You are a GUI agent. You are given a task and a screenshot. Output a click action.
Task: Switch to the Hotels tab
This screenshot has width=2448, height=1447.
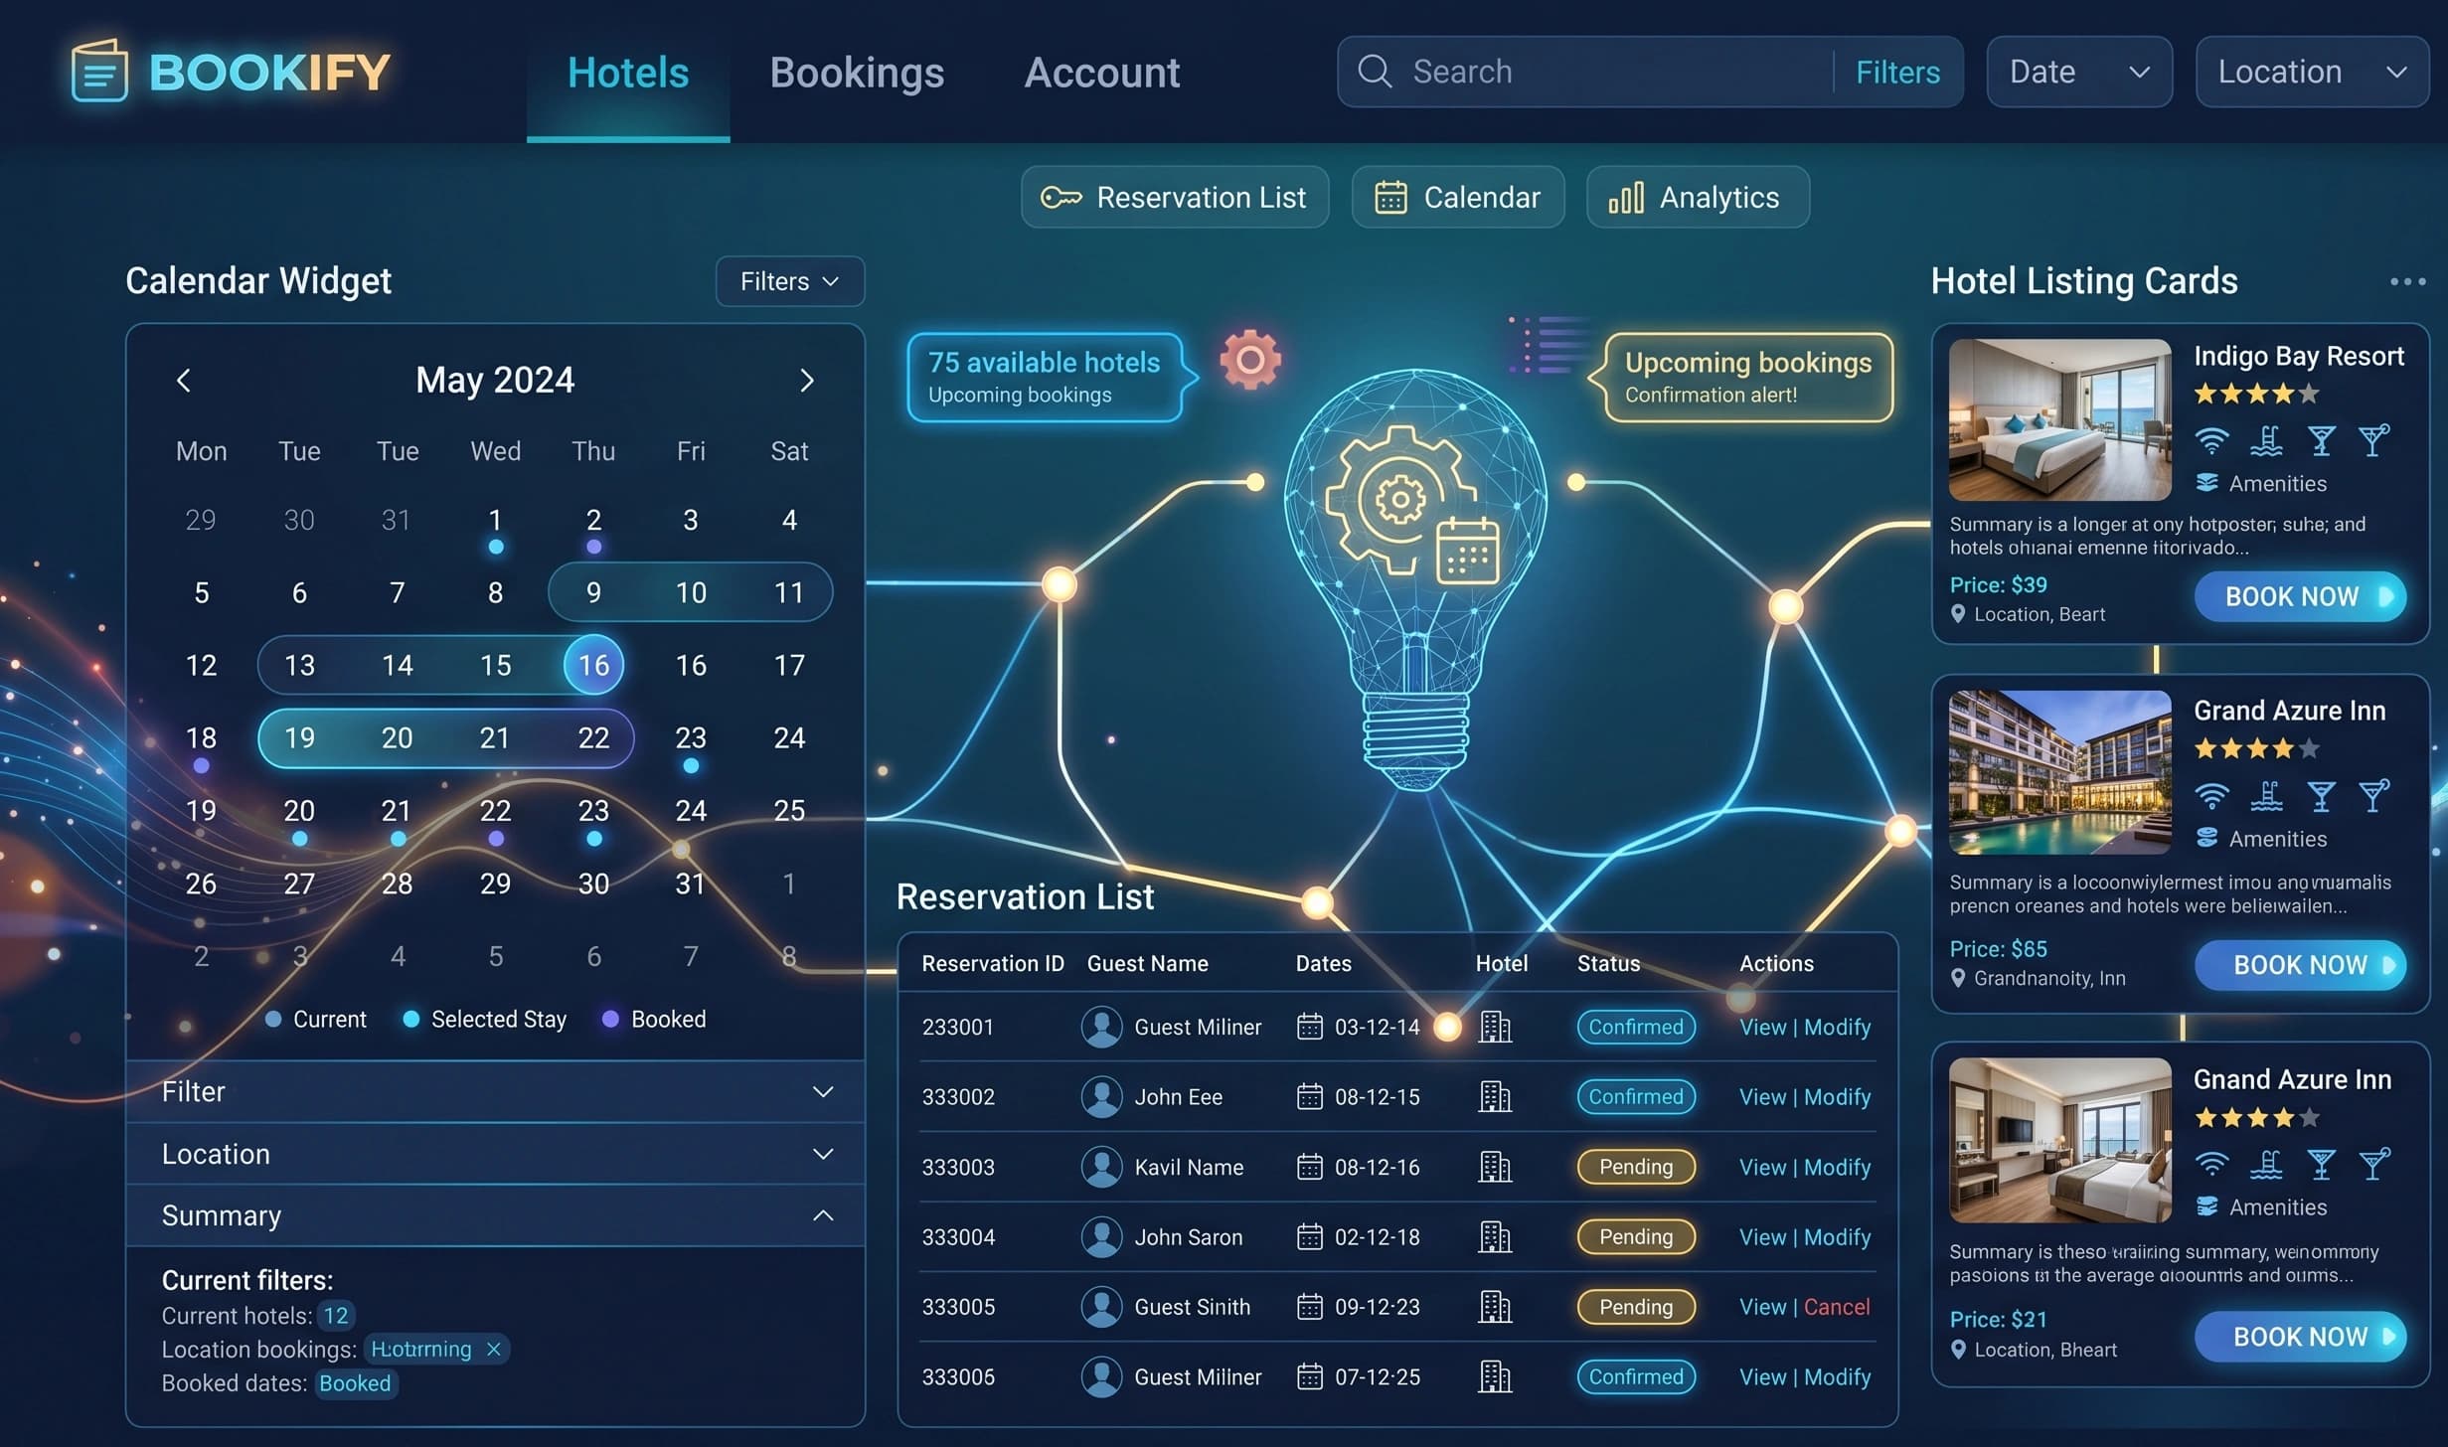coord(628,73)
